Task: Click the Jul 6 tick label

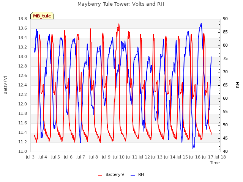Action: (x=68, y=157)
